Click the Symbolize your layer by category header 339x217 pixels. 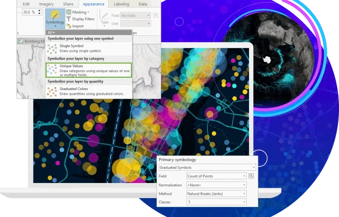76,58
